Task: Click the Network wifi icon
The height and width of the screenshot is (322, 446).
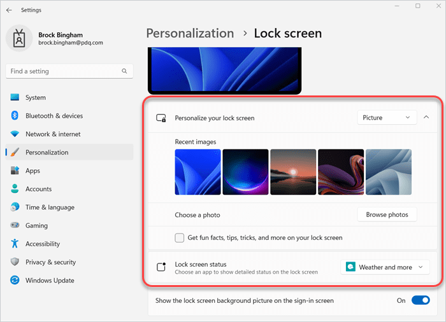Action: click(x=15, y=134)
